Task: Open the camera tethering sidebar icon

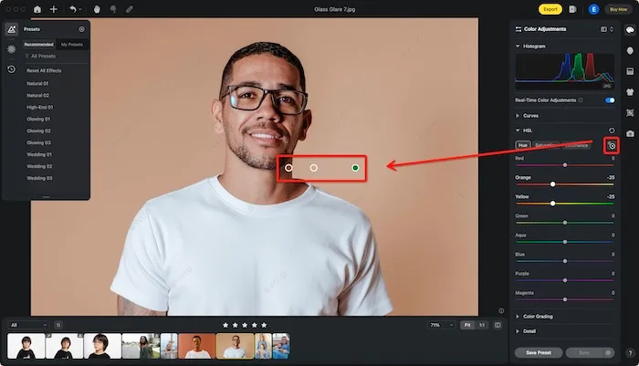Action: 630,133
